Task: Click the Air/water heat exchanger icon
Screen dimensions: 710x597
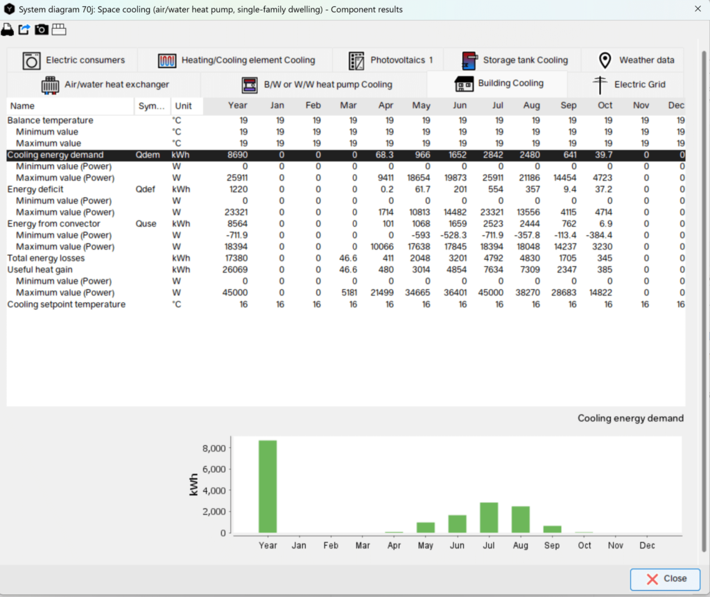Action: 49,84
